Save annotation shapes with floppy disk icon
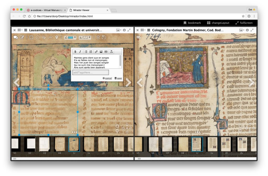 (104, 37)
